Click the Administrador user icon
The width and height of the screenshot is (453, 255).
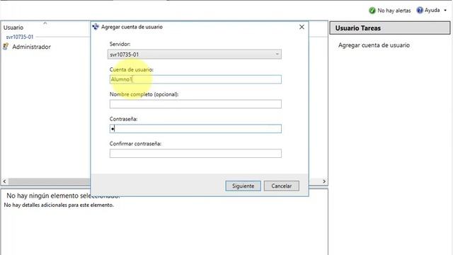6,47
